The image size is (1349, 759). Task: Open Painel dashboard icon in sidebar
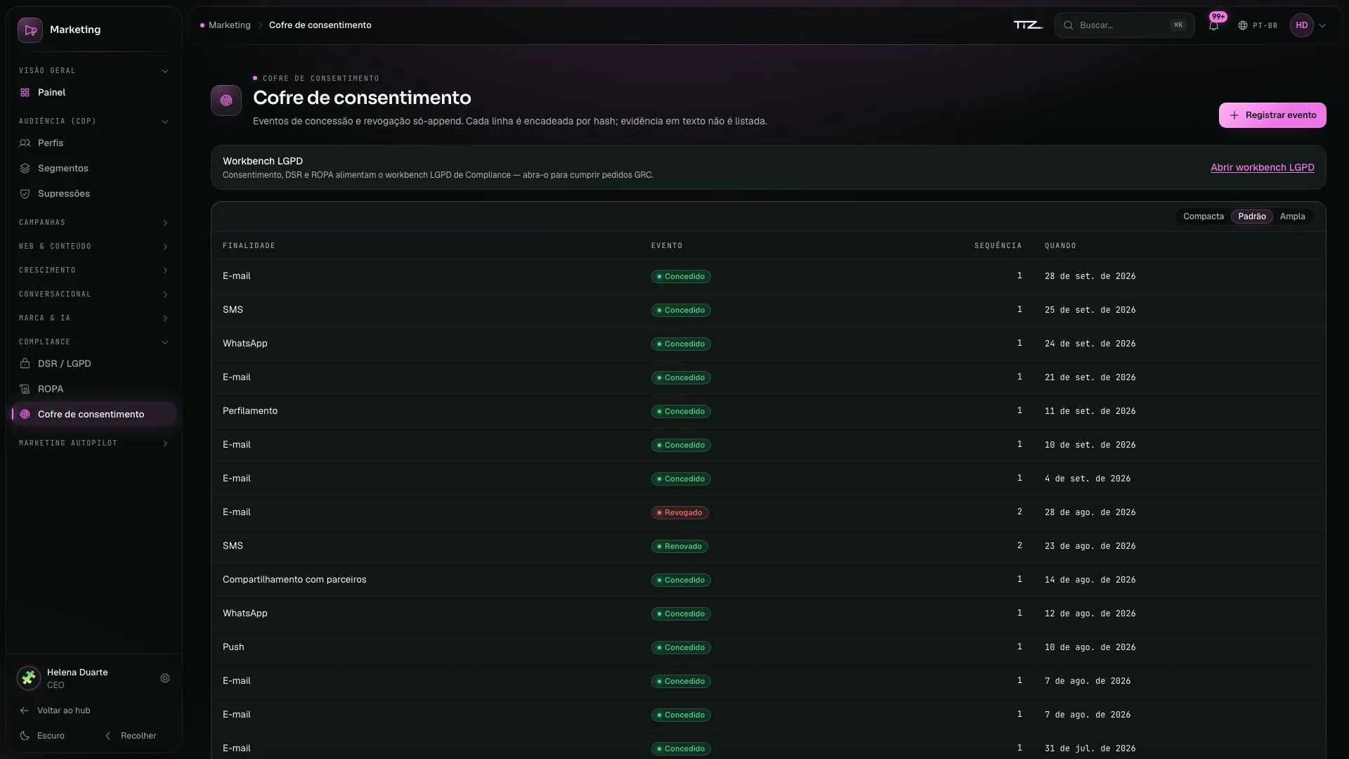pos(25,93)
